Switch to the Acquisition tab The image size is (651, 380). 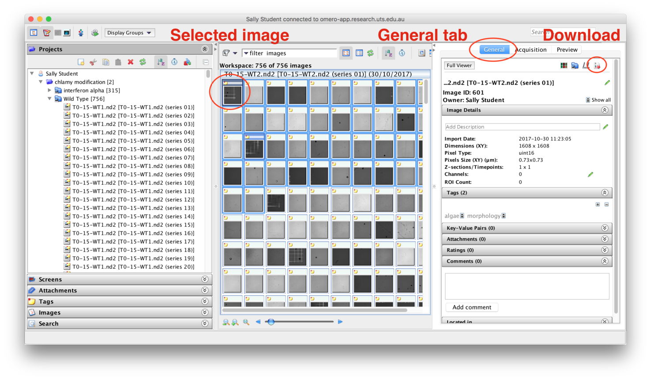(x=530, y=49)
